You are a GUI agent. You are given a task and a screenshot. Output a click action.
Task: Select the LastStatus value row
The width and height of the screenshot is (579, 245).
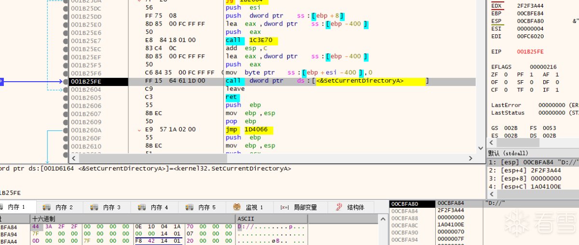[x=534, y=113]
